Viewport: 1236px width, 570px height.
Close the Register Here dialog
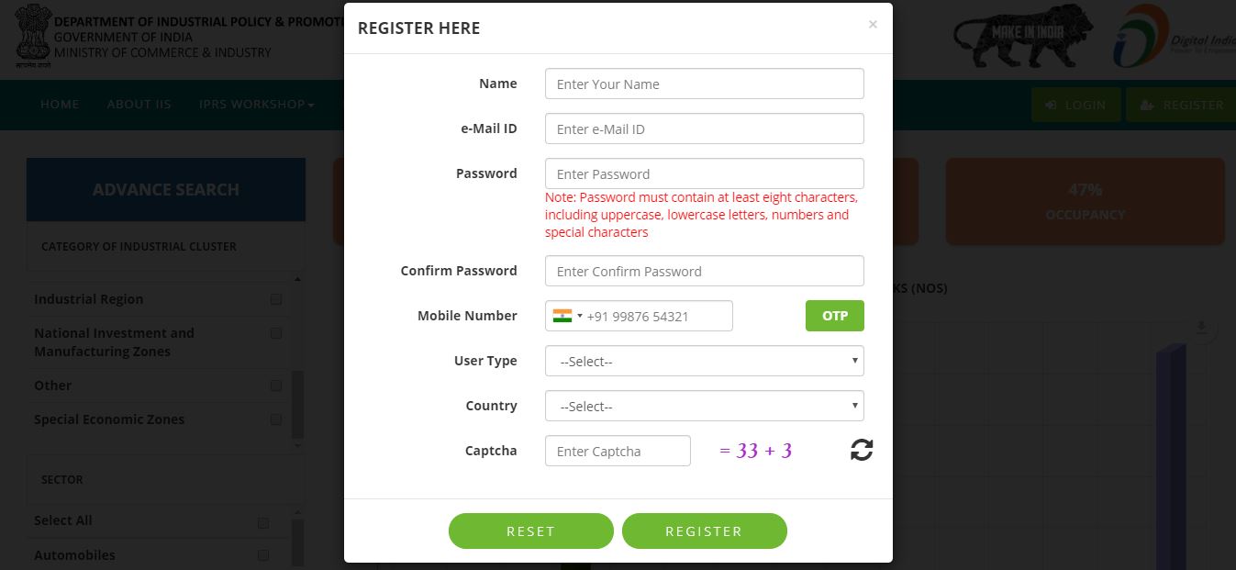pos(872,25)
